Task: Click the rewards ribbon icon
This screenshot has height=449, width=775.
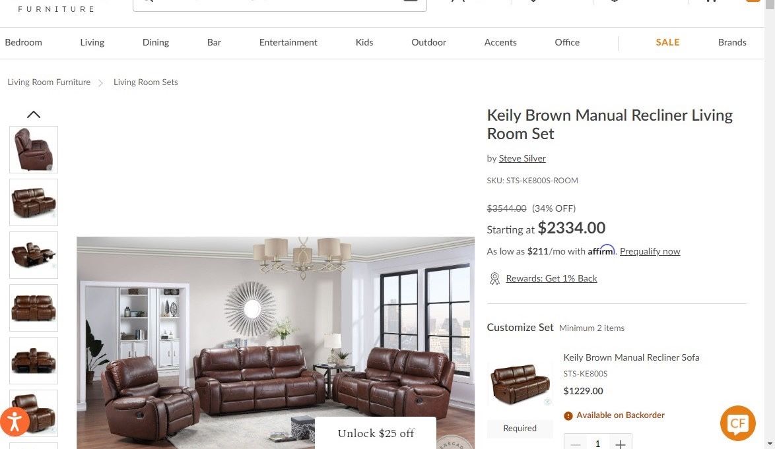Action: click(x=494, y=279)
